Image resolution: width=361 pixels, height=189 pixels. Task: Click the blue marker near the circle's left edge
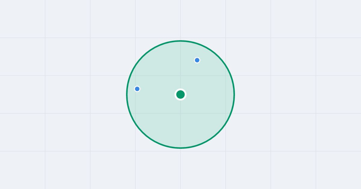[x=137, y=89]
